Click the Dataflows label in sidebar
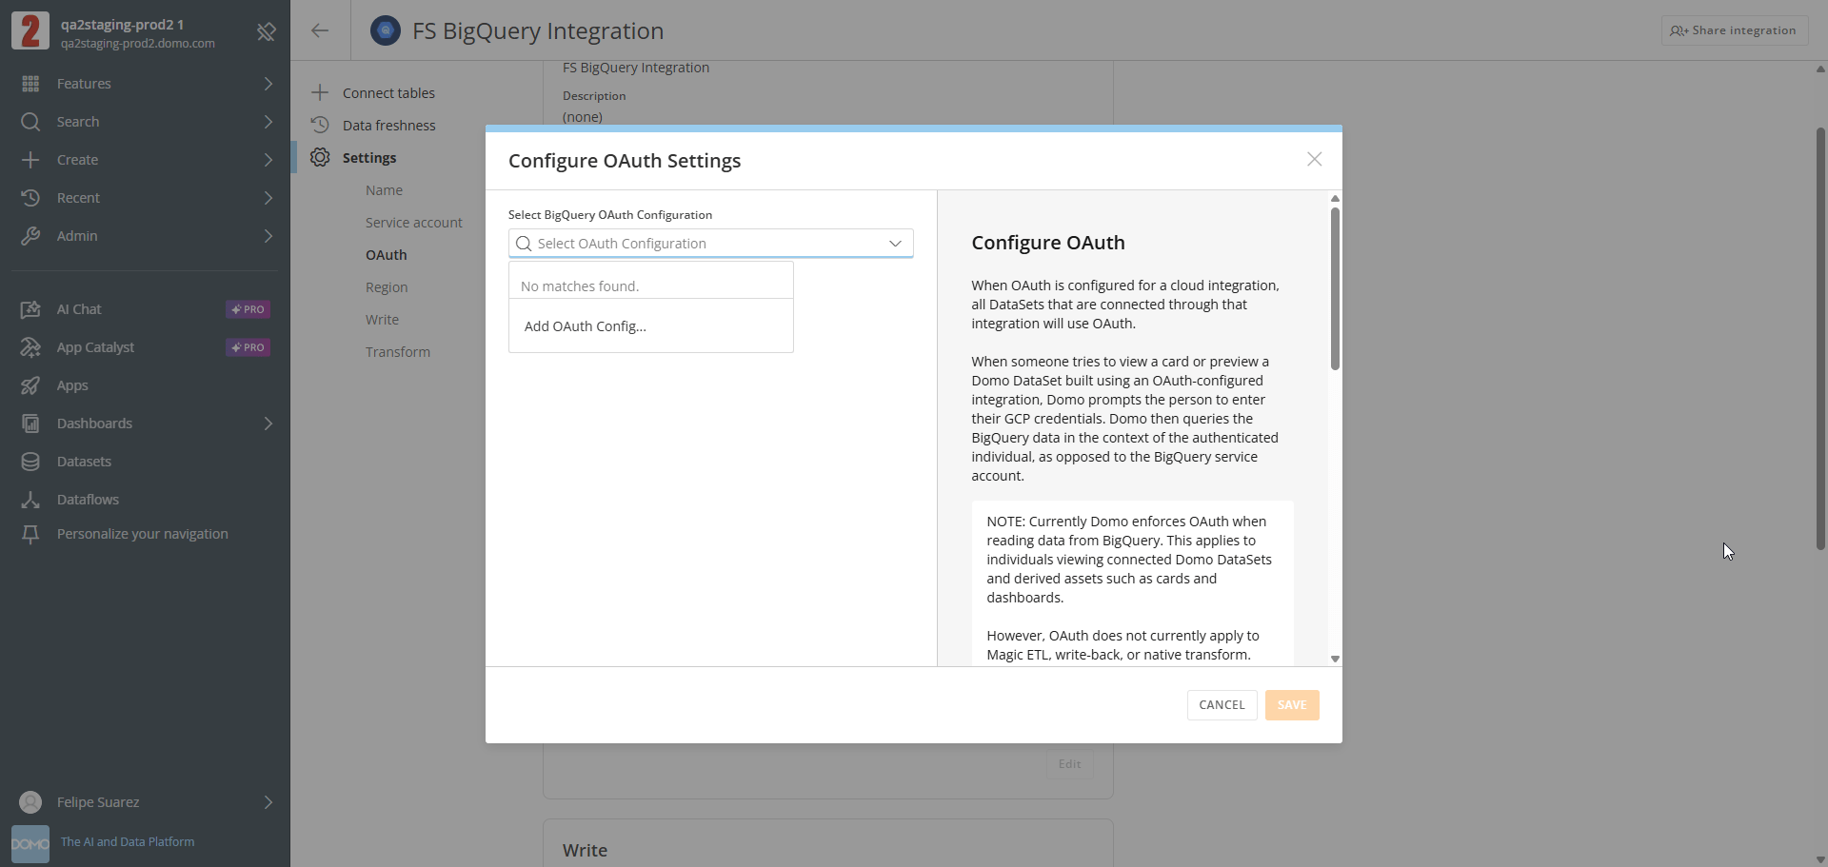The width and height of the screenshot is (1828, 867). click(x=89, y=500)
